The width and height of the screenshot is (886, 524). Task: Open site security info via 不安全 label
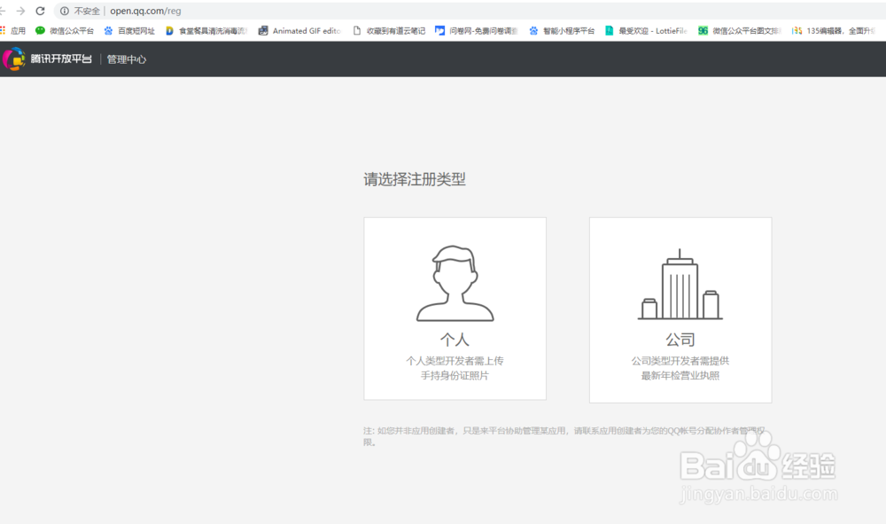80,12
